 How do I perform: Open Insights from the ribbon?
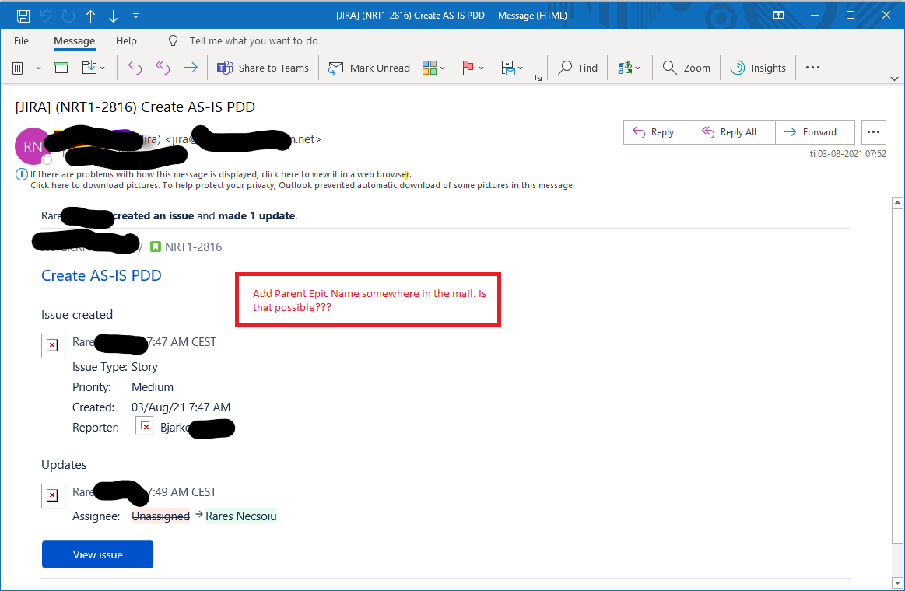758,68
